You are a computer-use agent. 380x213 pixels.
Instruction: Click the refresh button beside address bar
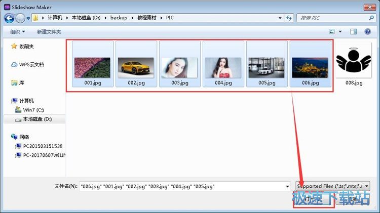289,18
